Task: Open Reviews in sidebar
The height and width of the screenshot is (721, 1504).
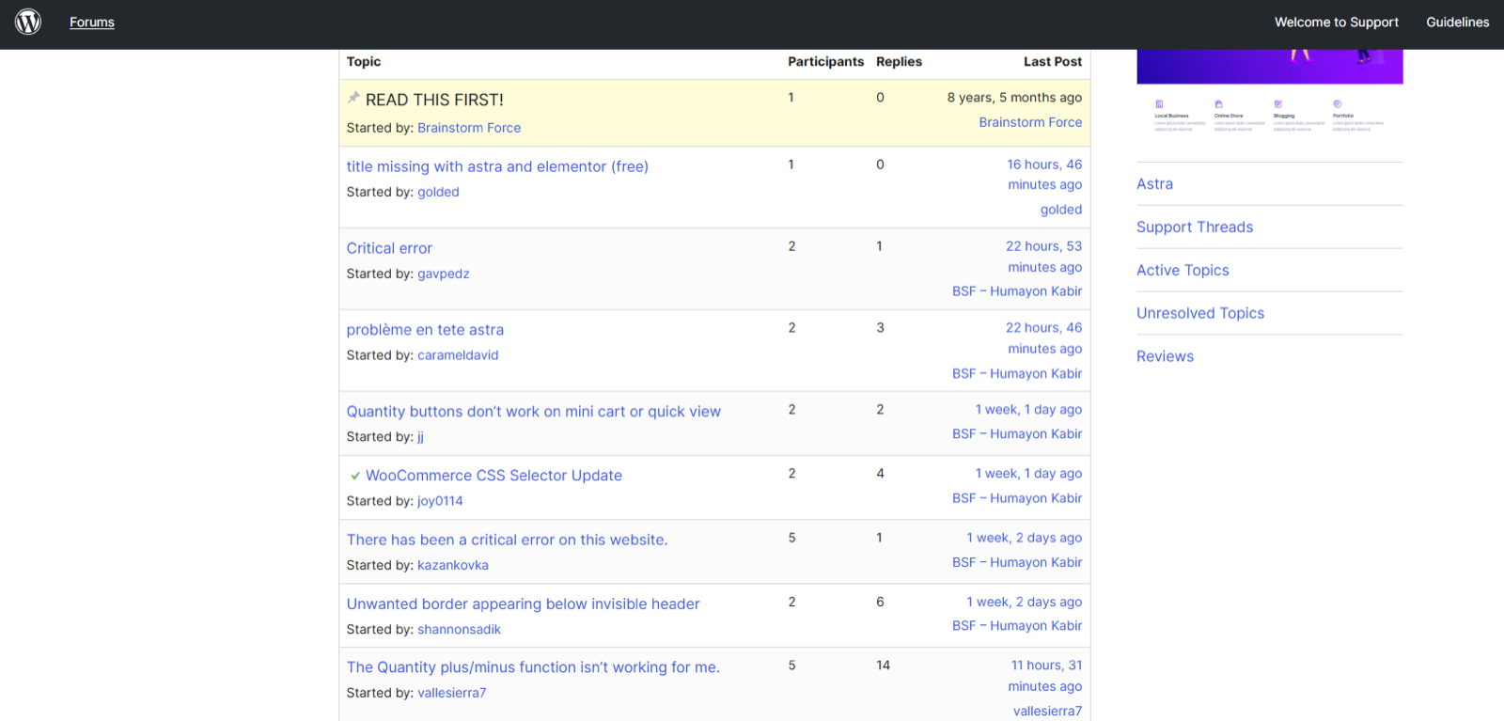Action: [x=1165, y=357]
